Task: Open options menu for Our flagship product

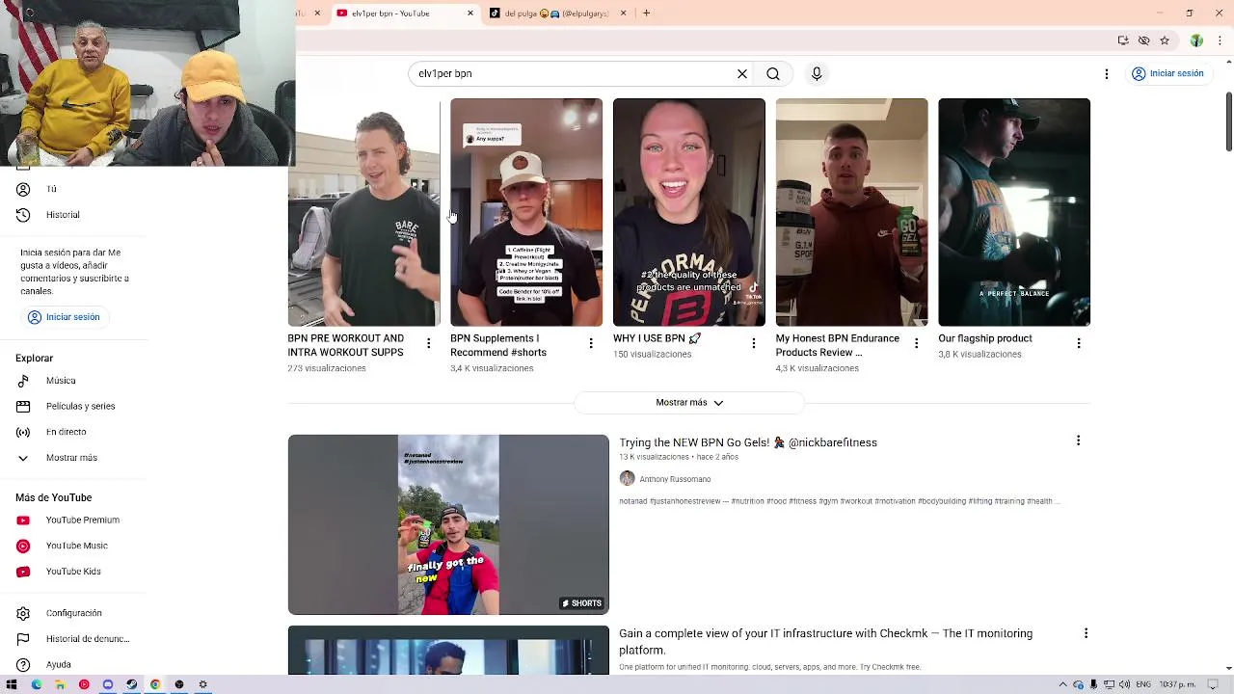Action: coord(1079,343)
